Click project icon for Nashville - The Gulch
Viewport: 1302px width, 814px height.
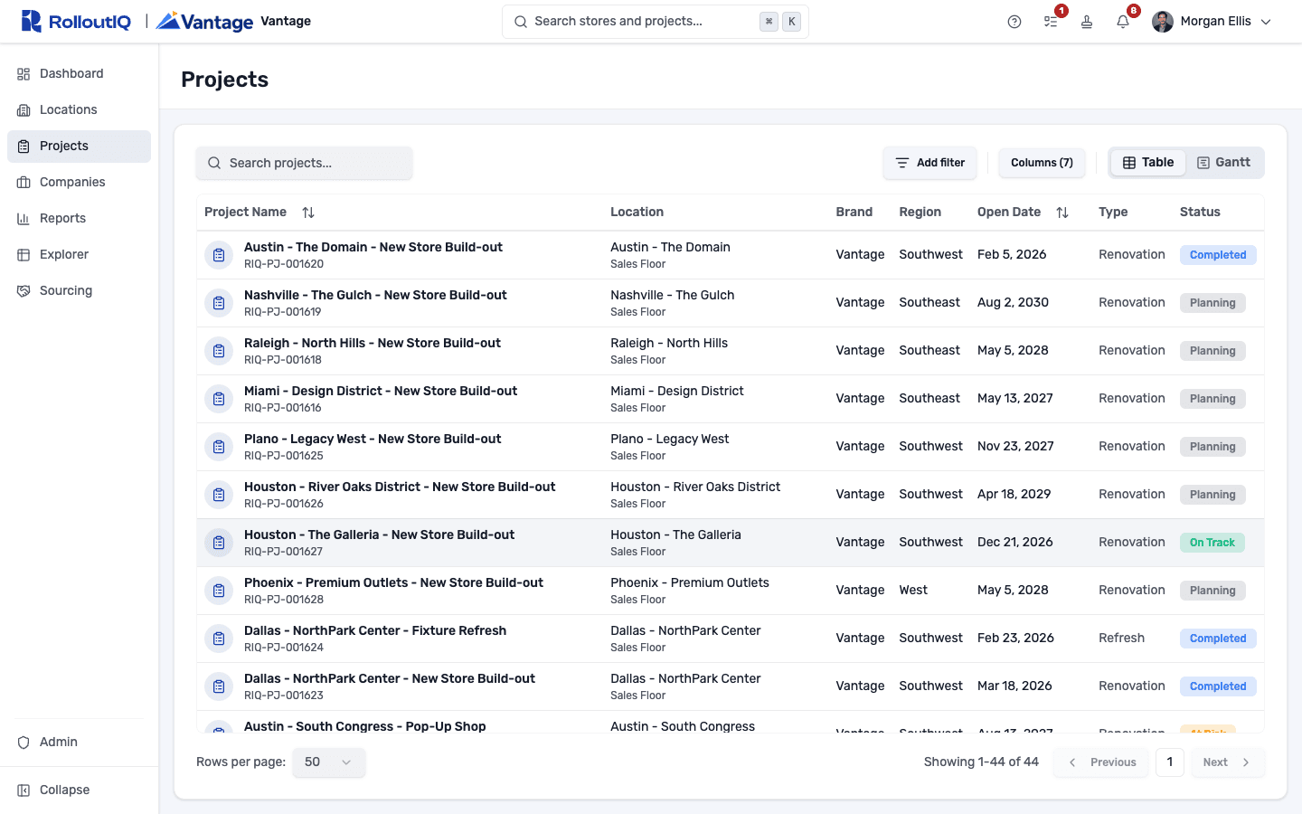pos(219,303)
